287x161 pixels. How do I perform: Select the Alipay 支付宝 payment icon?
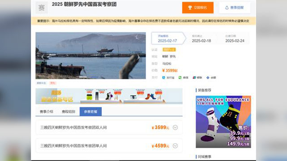point(164,77)
